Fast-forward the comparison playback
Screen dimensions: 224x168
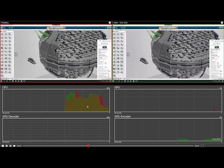(14, 146)
